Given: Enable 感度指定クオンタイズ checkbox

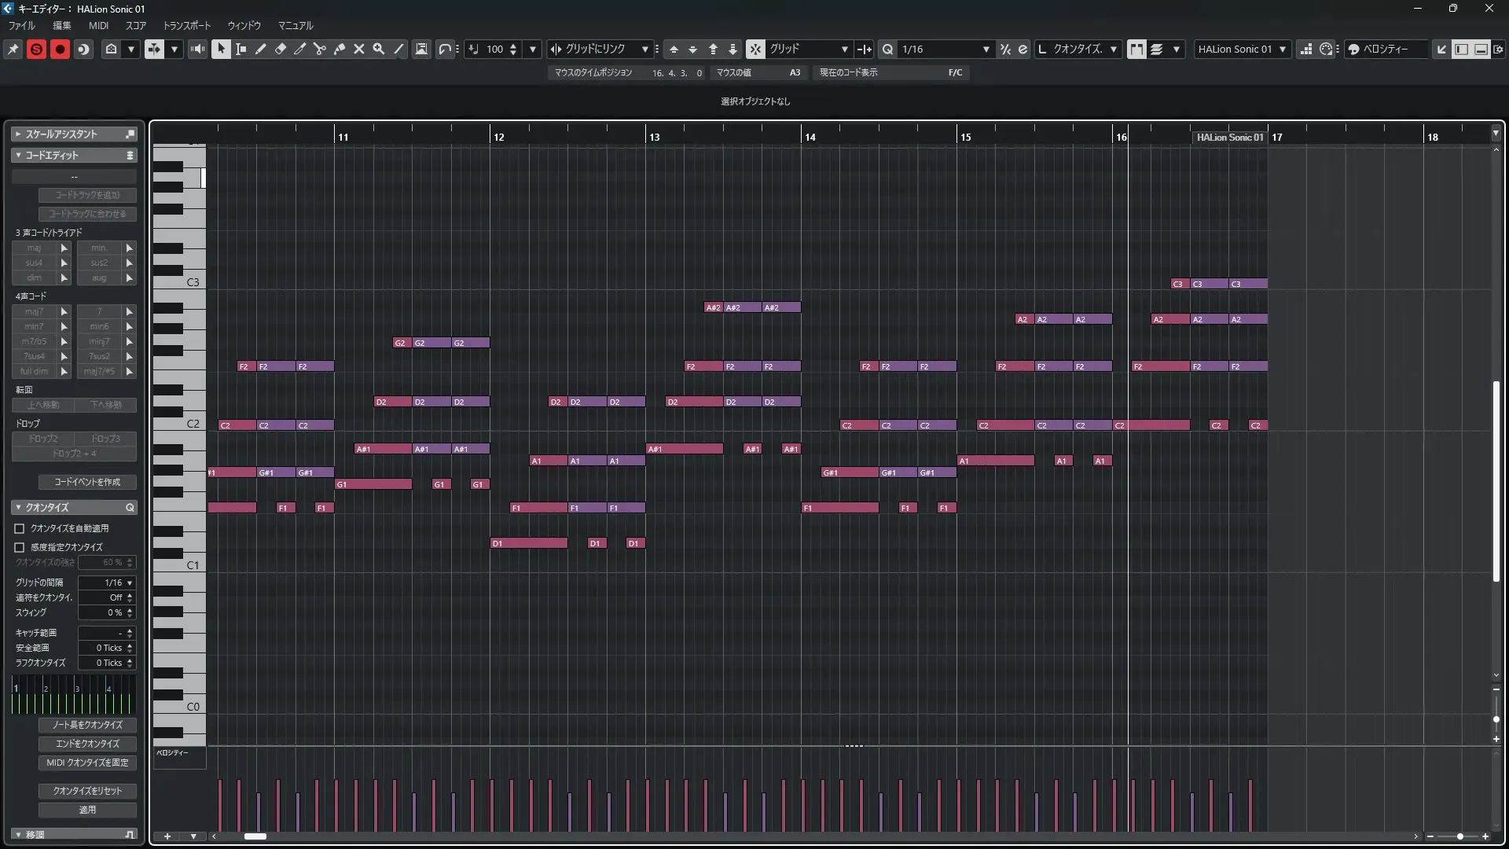Looking at the screenshot, I should (20, 547).
